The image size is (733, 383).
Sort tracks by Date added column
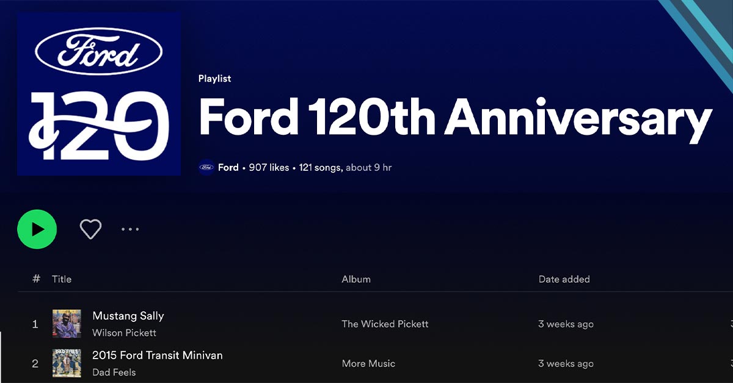pos(563,279)
